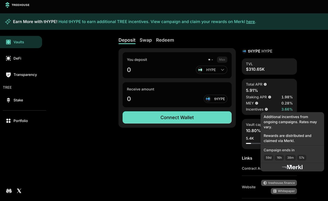
Task: Click the tHYPE icon beside vault title
Action: (x=244, y=51)
